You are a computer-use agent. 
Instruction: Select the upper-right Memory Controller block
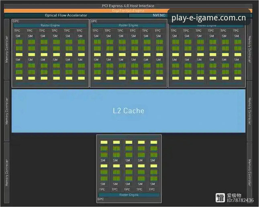pos(250,49)
